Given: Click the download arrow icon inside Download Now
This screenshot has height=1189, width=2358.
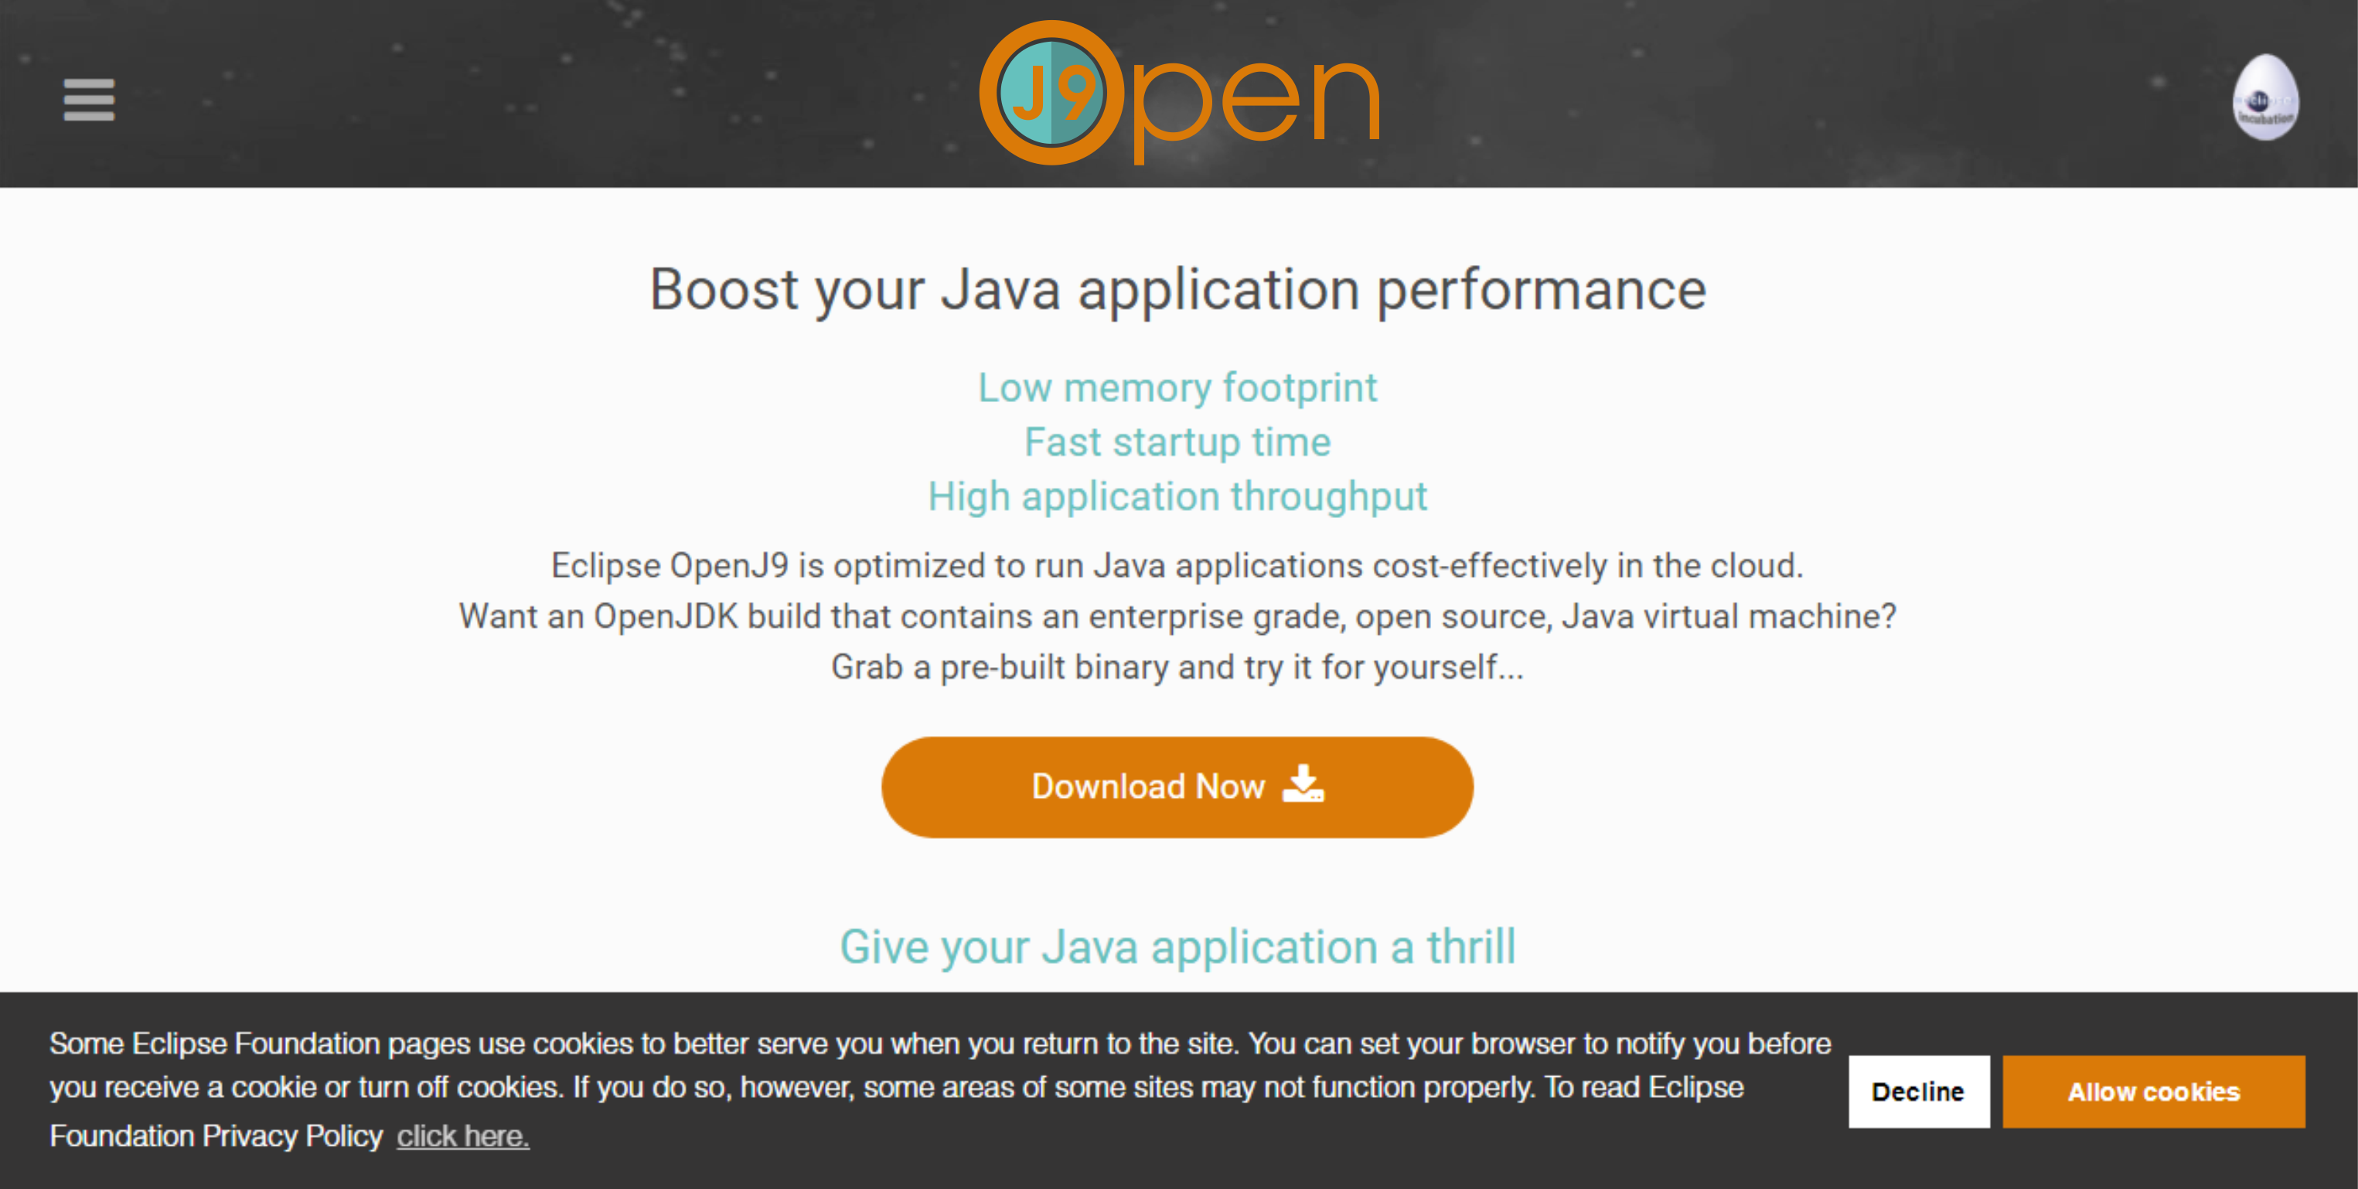Looking at the screenshot, I should coord(1303,785).
